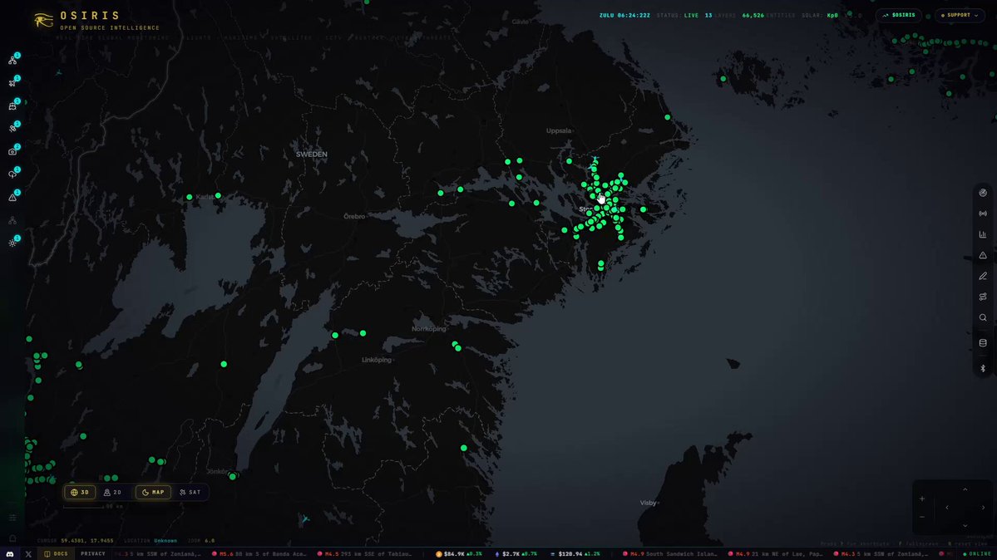Open the alerts triangle in right toolbar
Screen dimensions: 997x560
[x=983, y=256]
